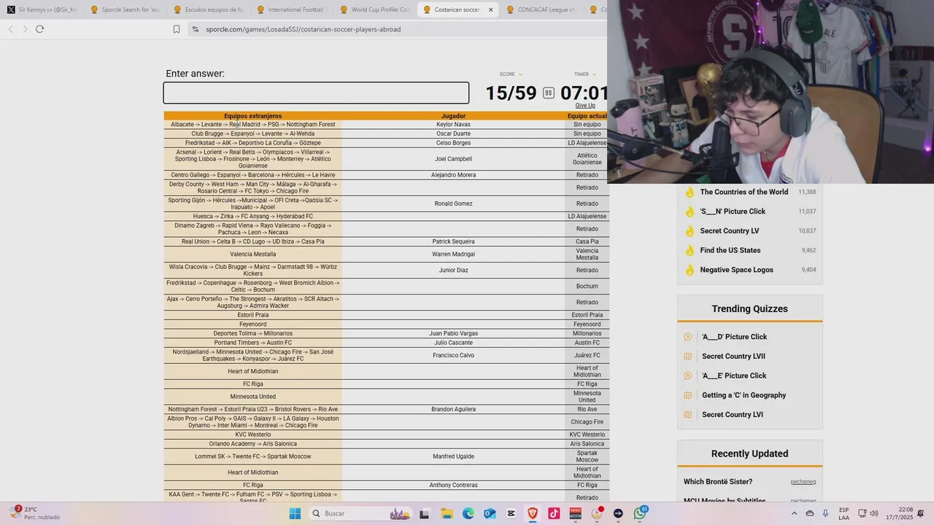Click the microphone icon in system tray

tap(825, 513)
